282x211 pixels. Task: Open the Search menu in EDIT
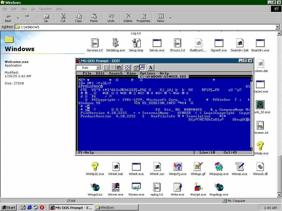click(x=116, y=73)
